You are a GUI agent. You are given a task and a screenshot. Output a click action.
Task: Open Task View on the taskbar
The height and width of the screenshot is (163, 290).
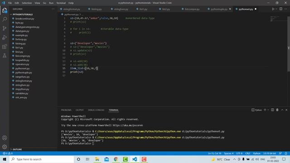pyautogui.click(x=87, y=159)
